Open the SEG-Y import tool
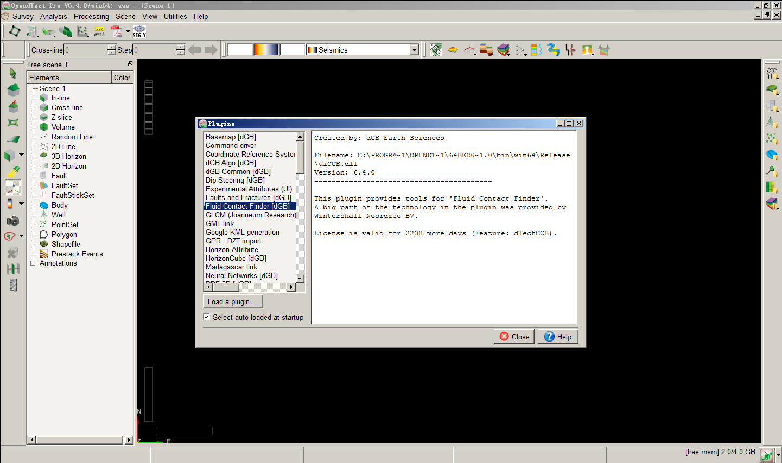 pos(139,31)
